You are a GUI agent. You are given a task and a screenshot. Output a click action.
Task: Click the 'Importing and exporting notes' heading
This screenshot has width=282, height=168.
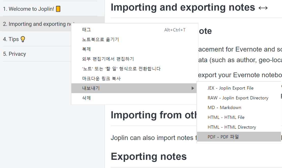[x=189, y=7]
